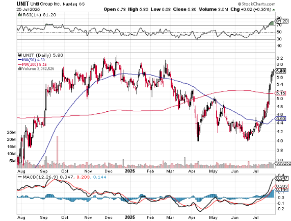This screenshot has height=221, width=291.
Task: Click the red MA(200) 5.15 legend
Action: [x=32, y=64]
